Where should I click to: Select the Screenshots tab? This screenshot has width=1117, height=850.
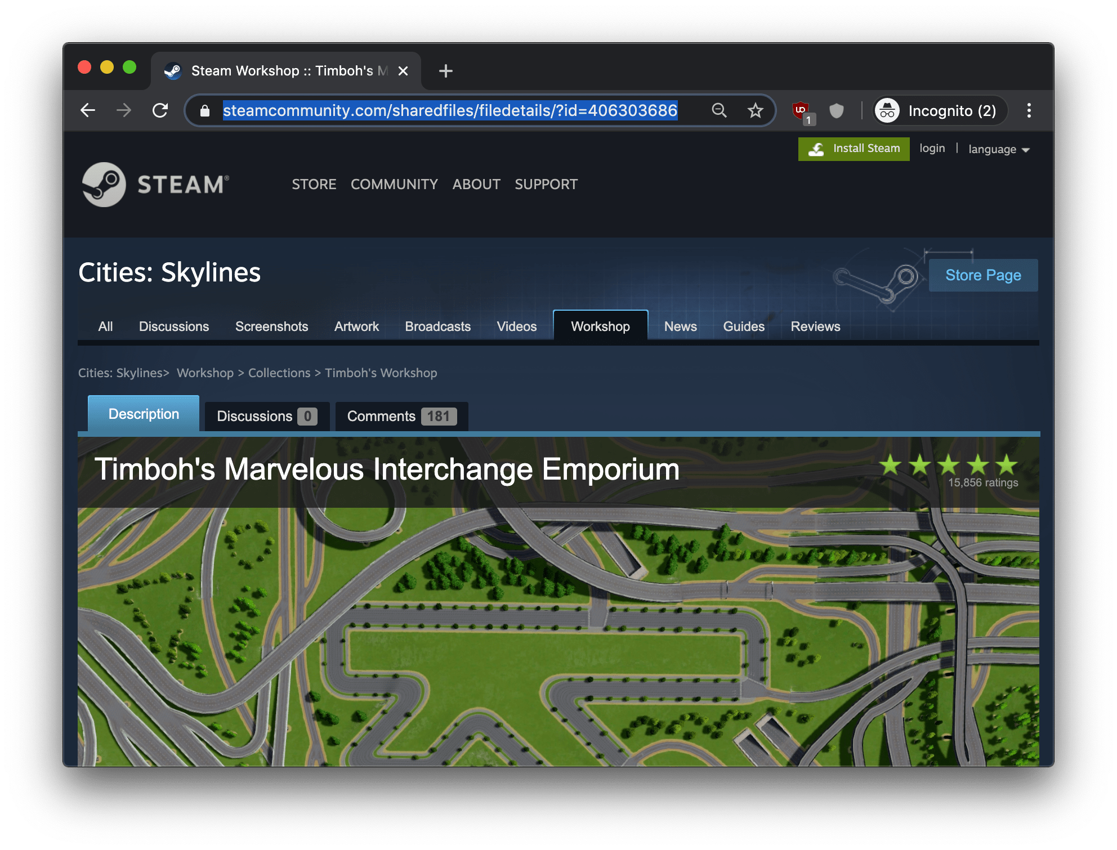click(271, 326)
